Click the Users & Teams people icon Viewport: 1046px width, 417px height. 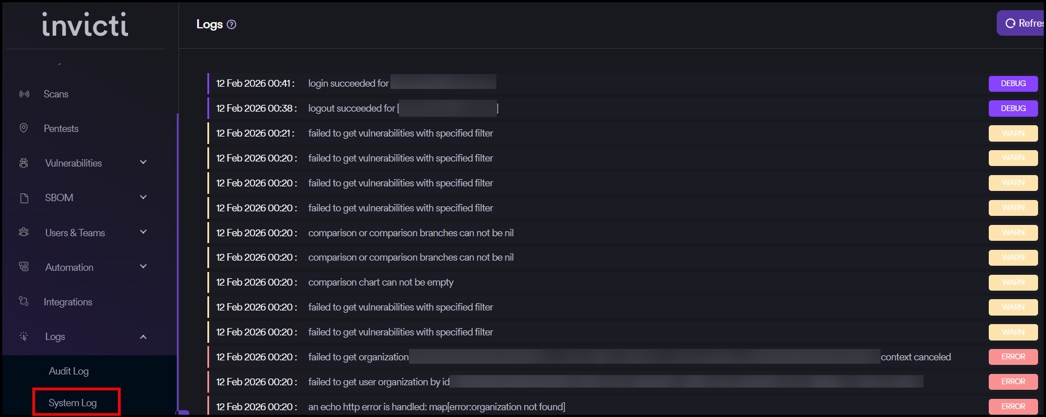24,232
